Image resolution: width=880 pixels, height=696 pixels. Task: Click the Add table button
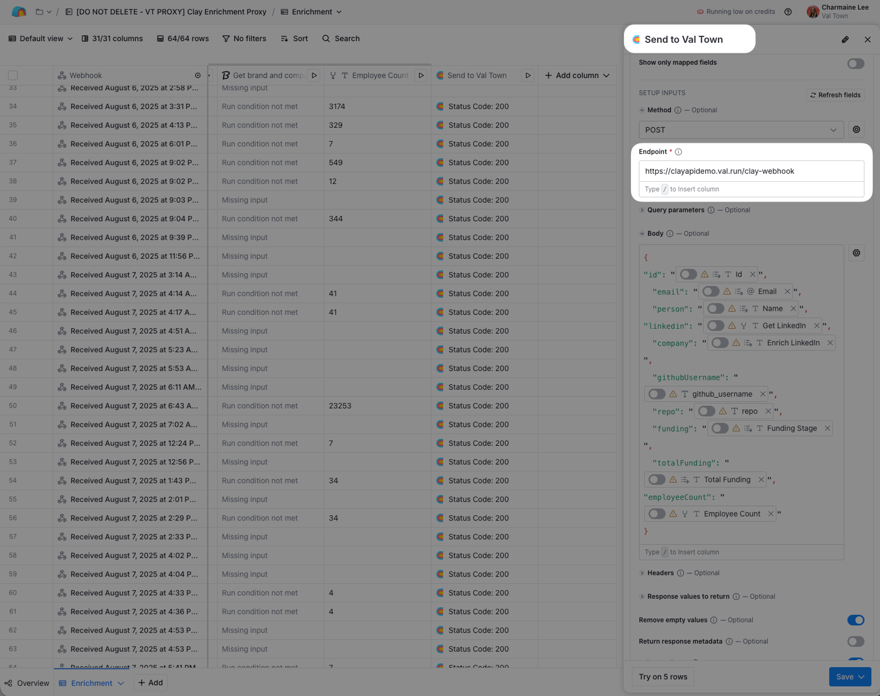(151, 683)
